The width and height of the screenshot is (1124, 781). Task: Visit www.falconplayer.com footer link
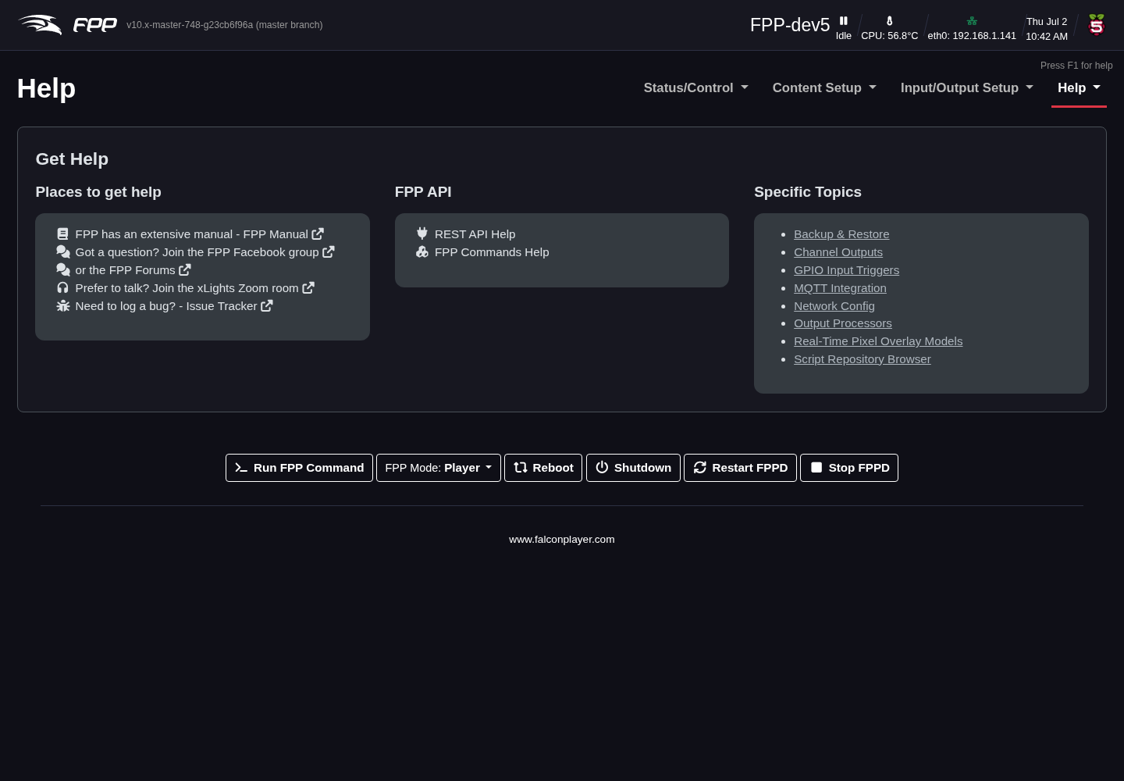(x=562, y=540)
